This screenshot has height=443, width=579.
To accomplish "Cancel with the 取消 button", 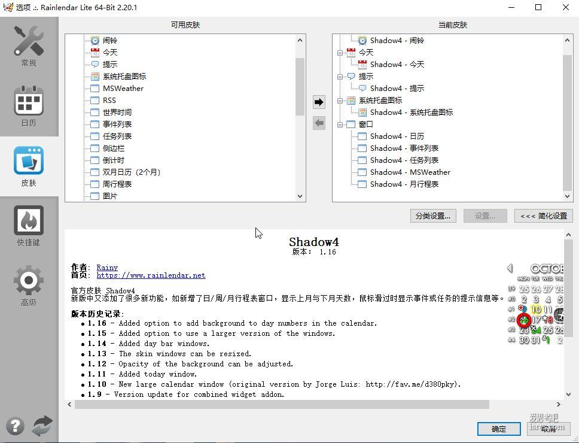I will pyautogui.click(x=548, y=429).
